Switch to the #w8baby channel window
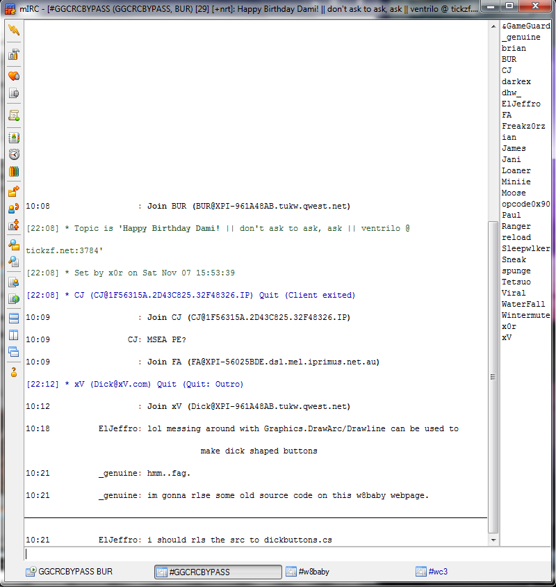Screen dimensions: 556x587 click(x=308, y=572)
